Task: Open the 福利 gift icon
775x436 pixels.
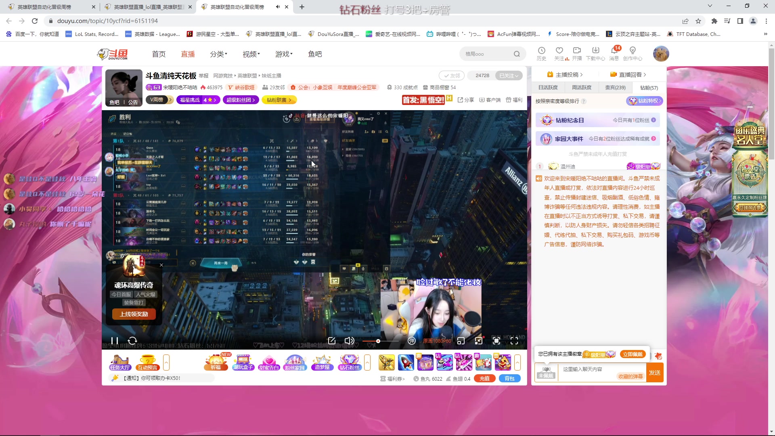Action: coord(514,100)
